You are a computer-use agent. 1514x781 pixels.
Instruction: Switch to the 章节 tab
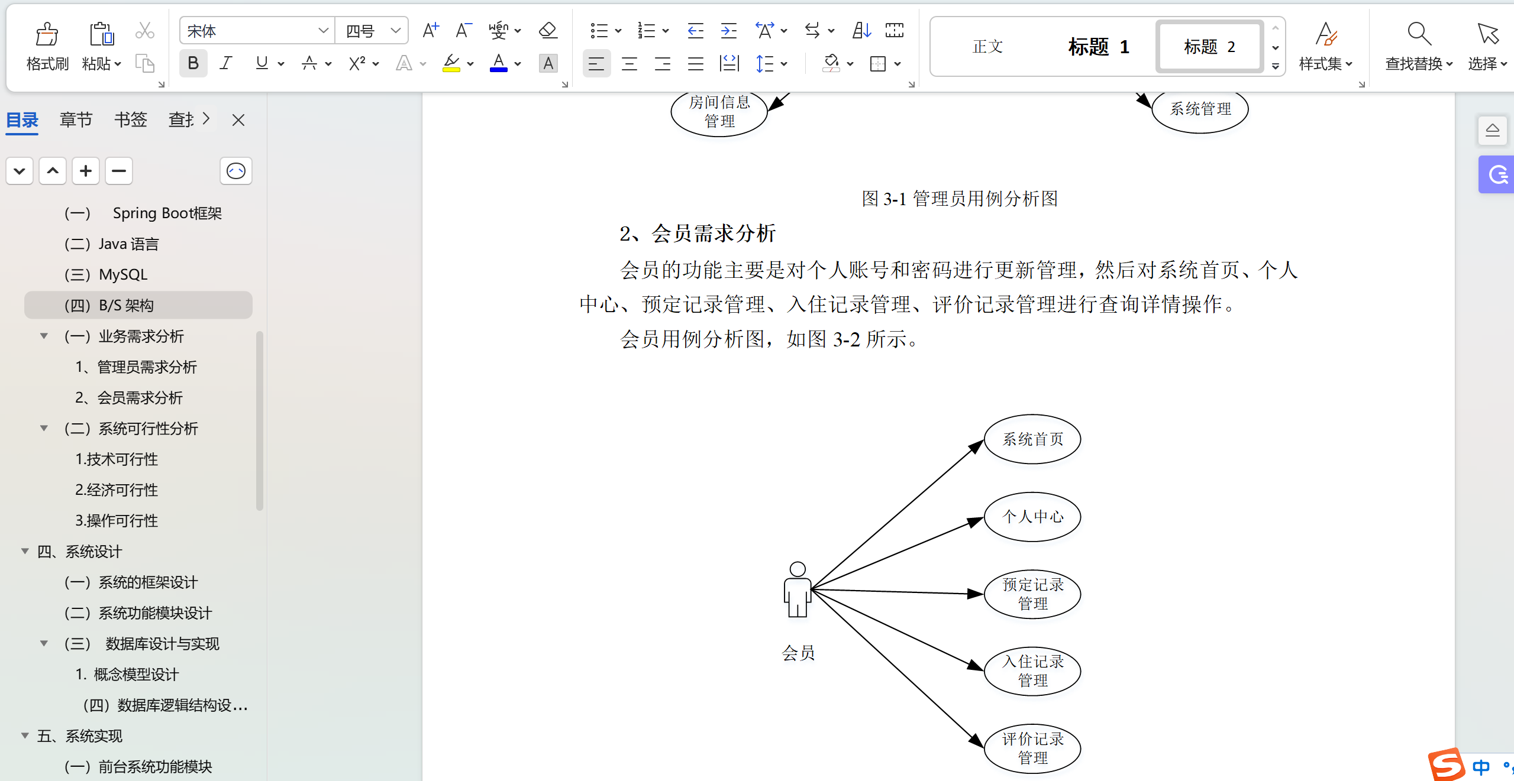pyautogui.click(x=76, y=120)
